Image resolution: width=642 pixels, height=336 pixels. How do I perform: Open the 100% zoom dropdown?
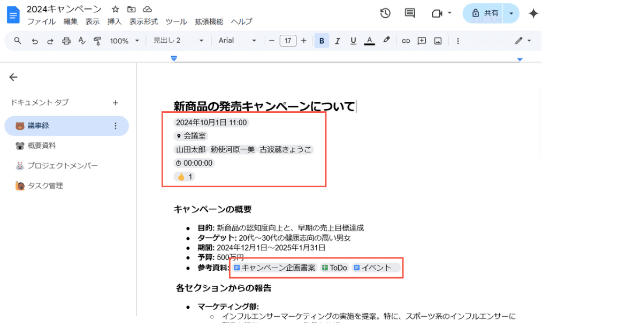click(124, 41)
